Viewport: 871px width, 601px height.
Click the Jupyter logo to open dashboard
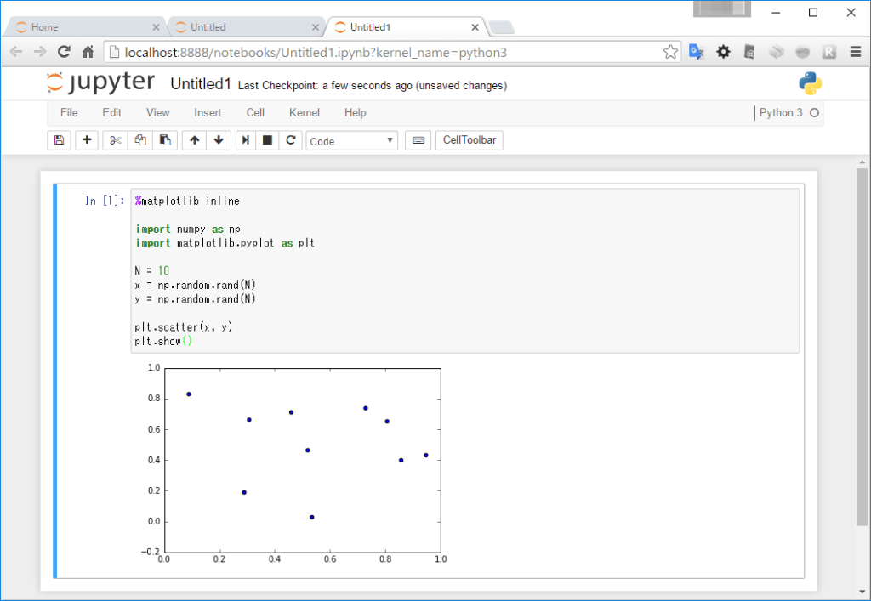tap(100, 82)
